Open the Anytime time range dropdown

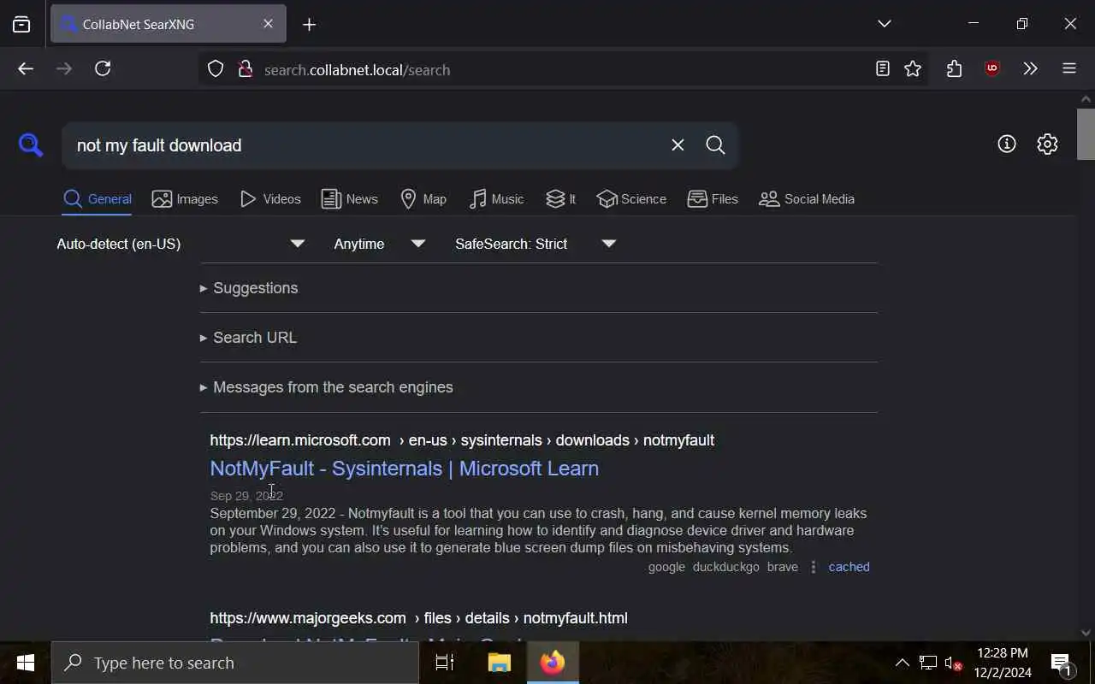click(x=380, y=244)
